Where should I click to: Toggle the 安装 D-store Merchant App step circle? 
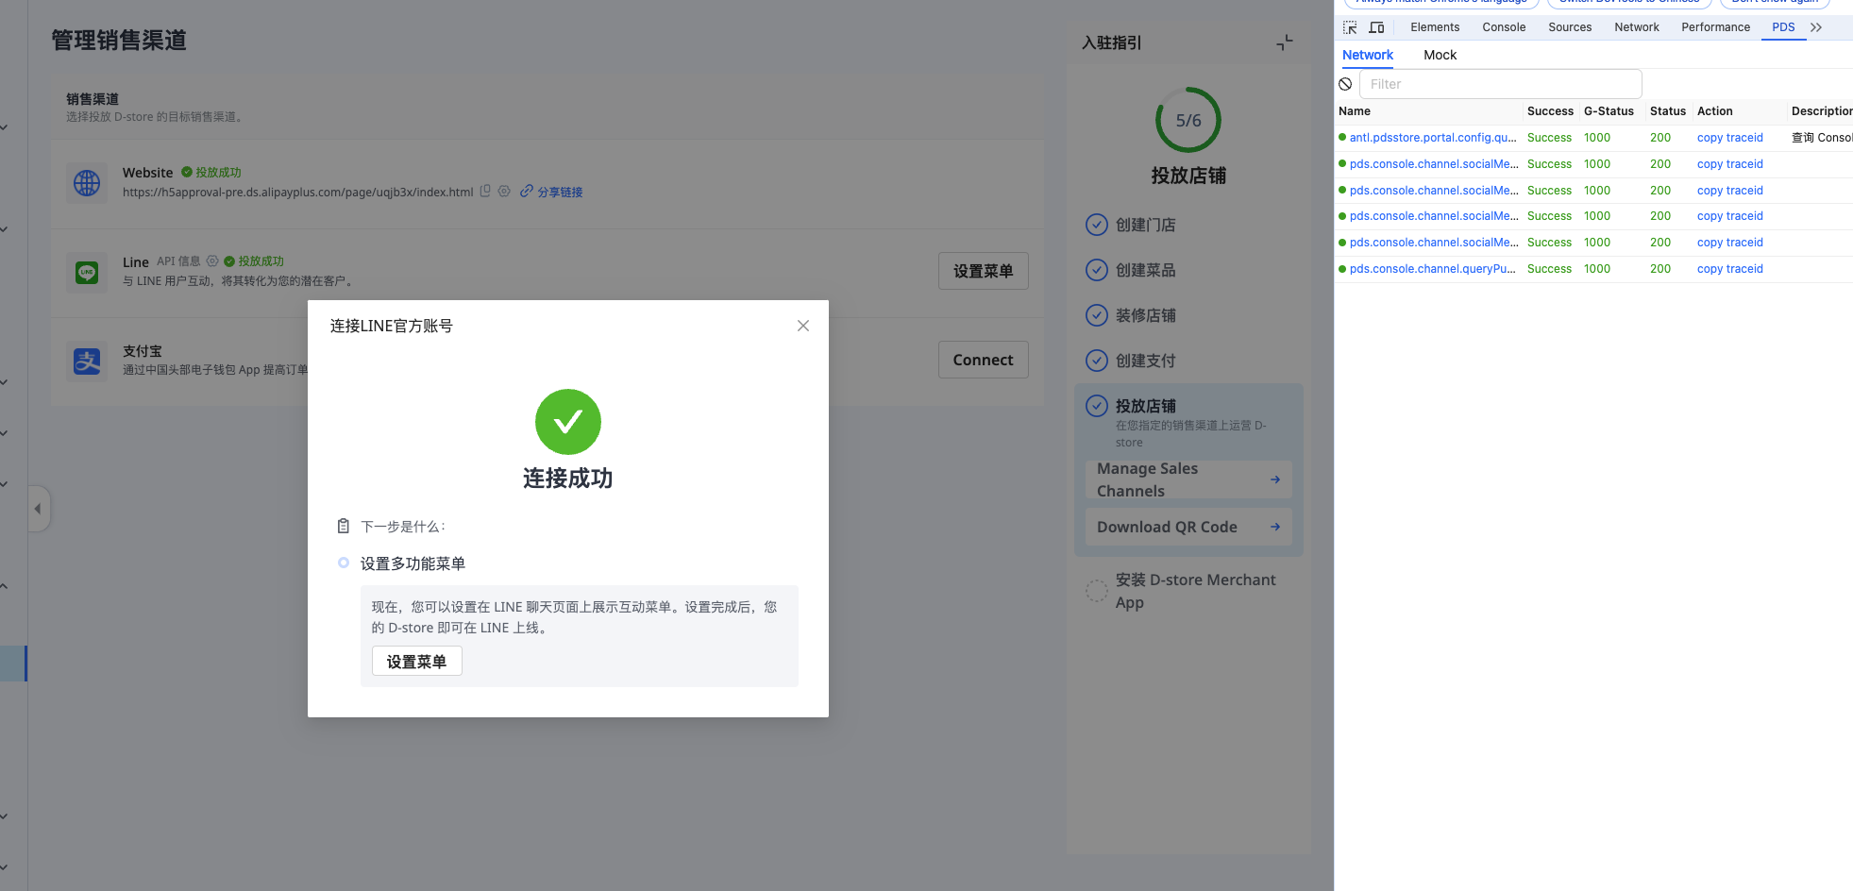pyautogui.click(x=1096, y=591)
